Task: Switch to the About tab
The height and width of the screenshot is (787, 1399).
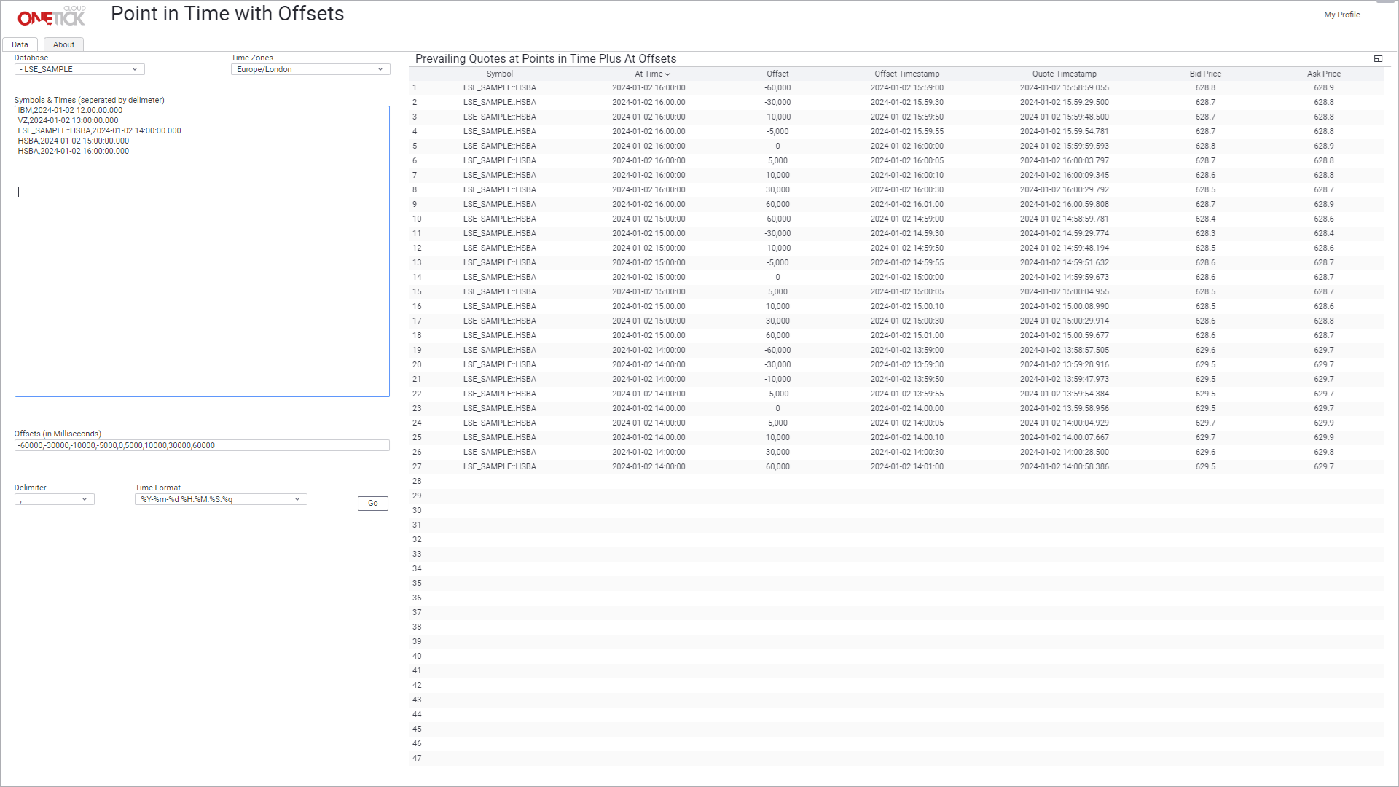Action: pos(63,44)
